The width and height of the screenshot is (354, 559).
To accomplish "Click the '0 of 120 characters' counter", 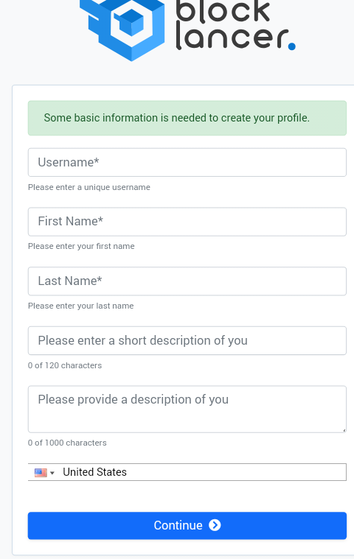I will pos(65,365).
